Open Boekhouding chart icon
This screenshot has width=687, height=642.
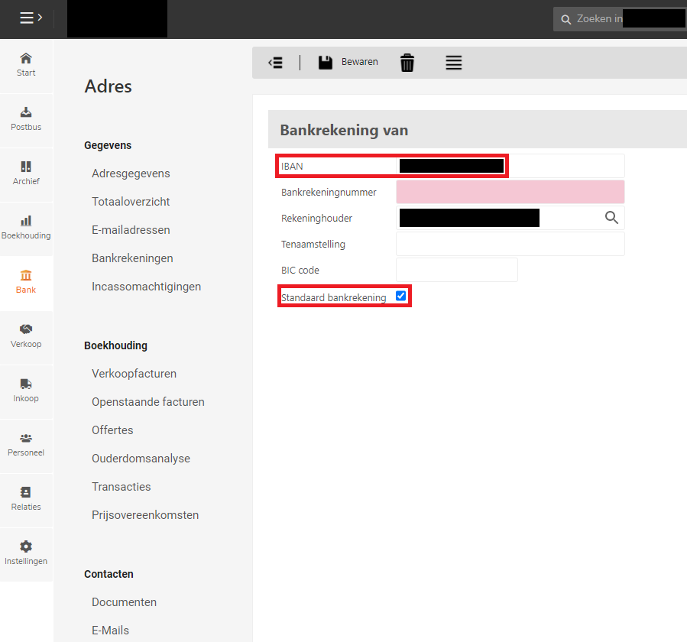[x=26, y=222]
